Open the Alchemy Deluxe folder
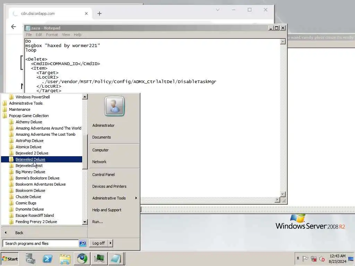 (x=29, y=122)
